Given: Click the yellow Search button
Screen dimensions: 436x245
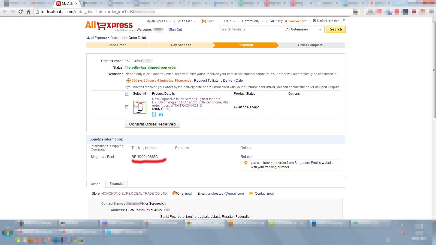Looking at the screenshot, I should (x=335, y=29).
